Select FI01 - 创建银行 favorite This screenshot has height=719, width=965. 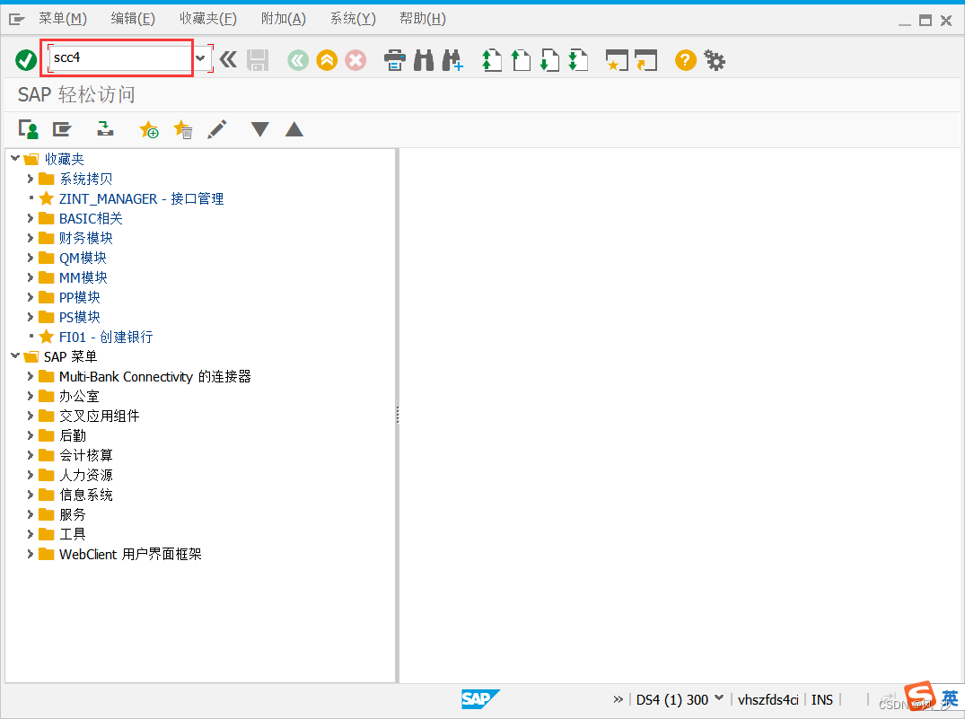click(x=106, y=337)
